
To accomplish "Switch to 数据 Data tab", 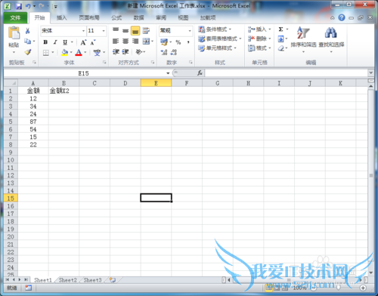I will 138,18.
